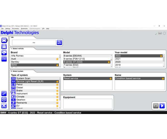Select 6-series [F06/12/13] model
The width and height of the screenshot is (167, 139).
tap(87, 59)
